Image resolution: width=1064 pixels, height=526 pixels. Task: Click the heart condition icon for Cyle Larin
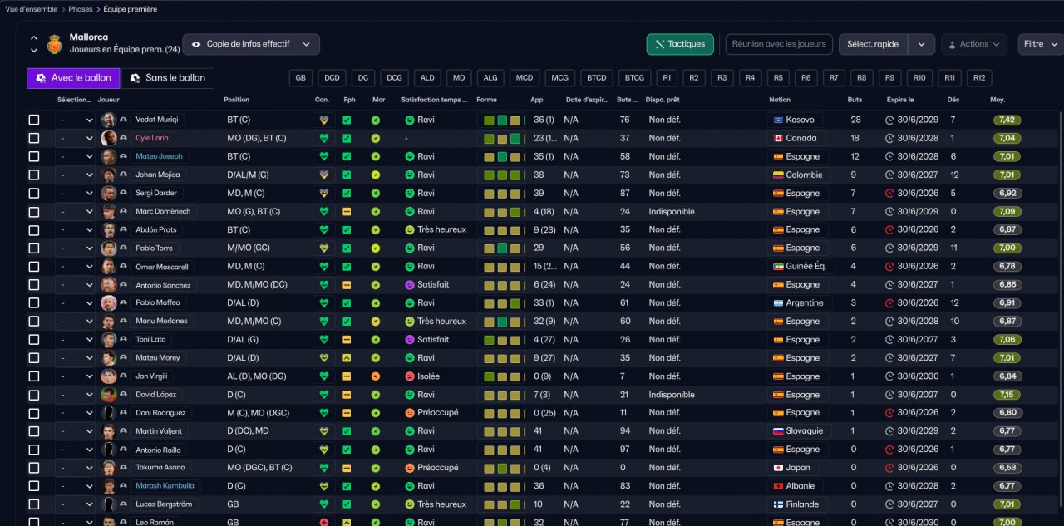pos(324,138)
